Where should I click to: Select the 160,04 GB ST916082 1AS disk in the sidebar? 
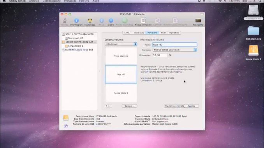pyautogui.click(x=79, y=42)
